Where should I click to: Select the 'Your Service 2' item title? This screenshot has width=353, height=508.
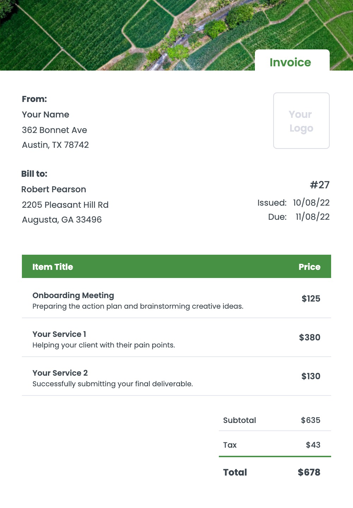pyautogui.click(x=60, y=373)
